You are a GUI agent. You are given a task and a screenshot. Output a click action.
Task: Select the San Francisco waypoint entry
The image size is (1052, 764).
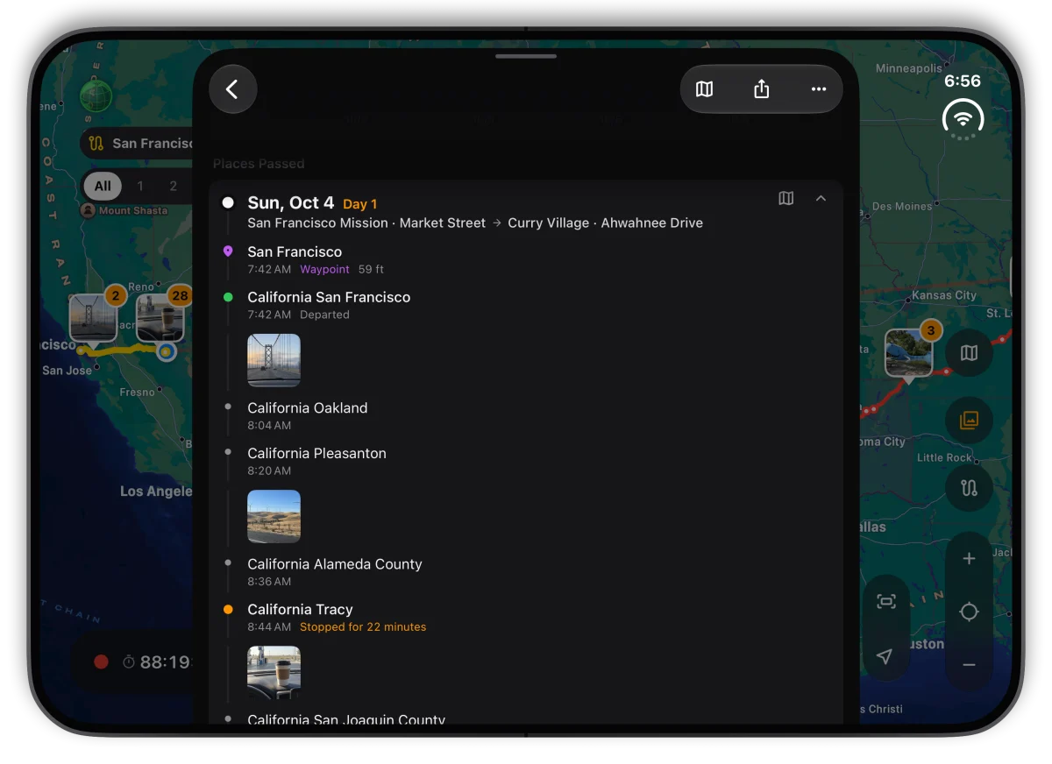[x=526, y=259]
